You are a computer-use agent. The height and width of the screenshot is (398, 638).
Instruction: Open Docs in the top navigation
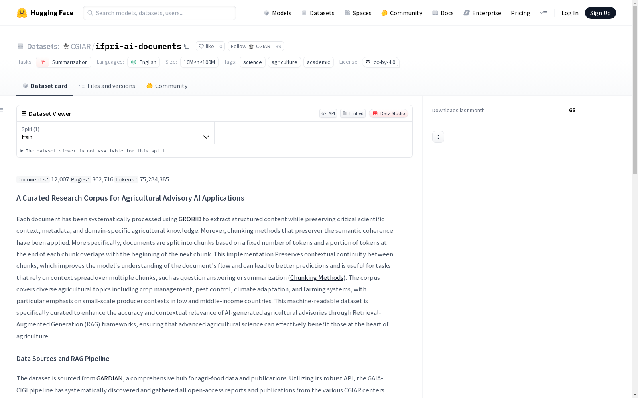pyautogui.click(x=443, y=13)
